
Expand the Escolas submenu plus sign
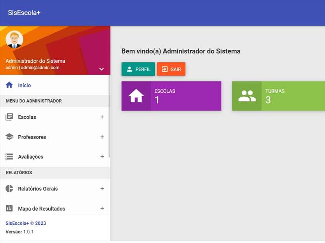click(102, 117)
